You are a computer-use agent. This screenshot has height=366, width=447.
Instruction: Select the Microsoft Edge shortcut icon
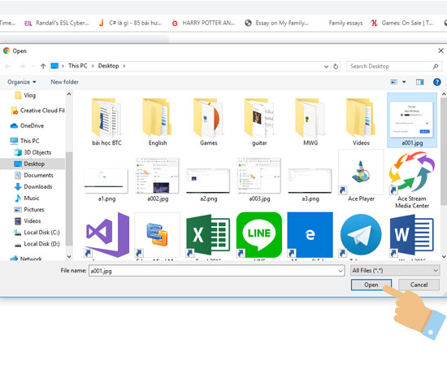pos(310,235)
